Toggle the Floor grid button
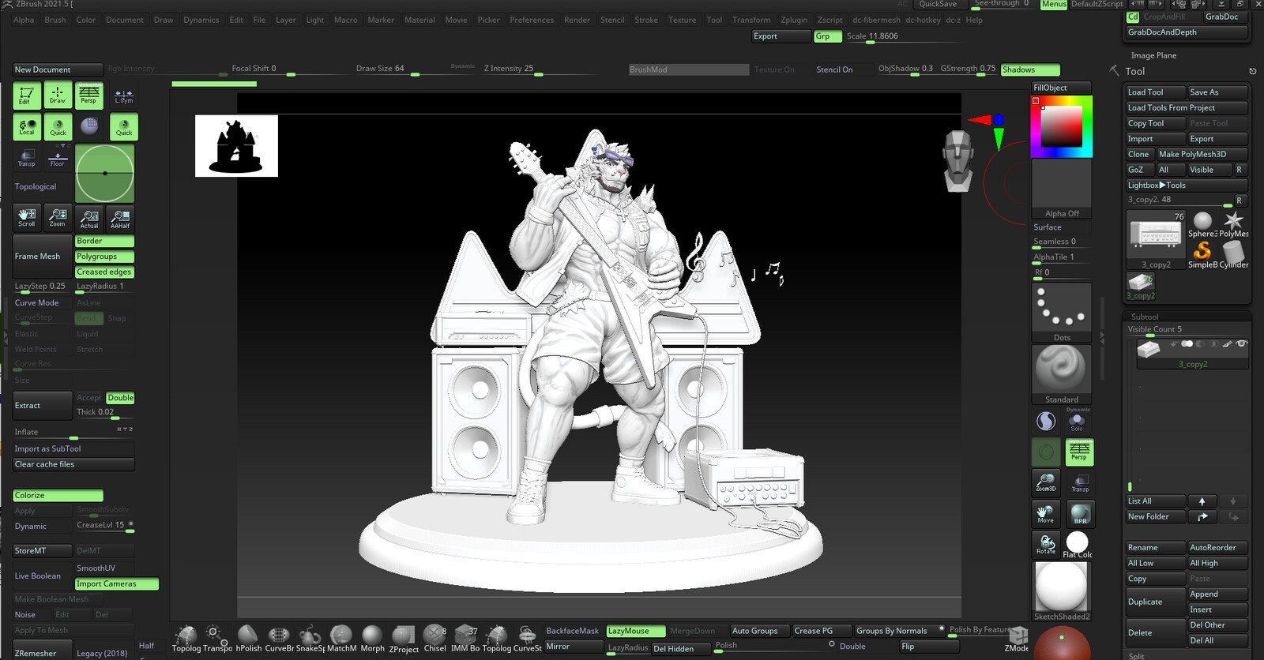1264x660 pixels. point(58,159)
